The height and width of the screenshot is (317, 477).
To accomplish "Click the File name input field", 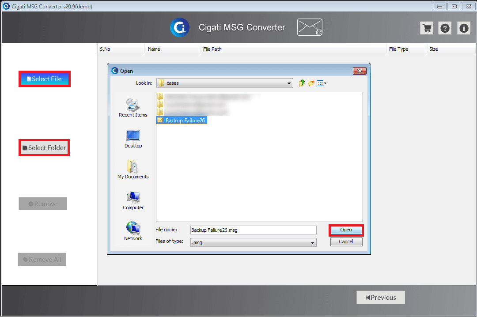I will click(x=253, y=230).
